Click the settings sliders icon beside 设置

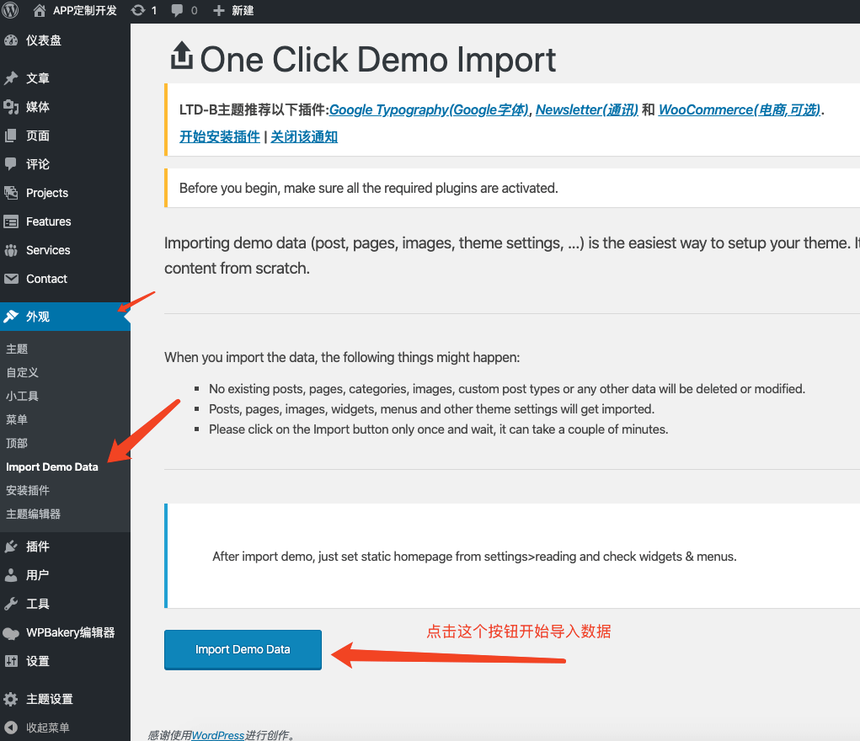pyautogui.click(x=11, y=661)
